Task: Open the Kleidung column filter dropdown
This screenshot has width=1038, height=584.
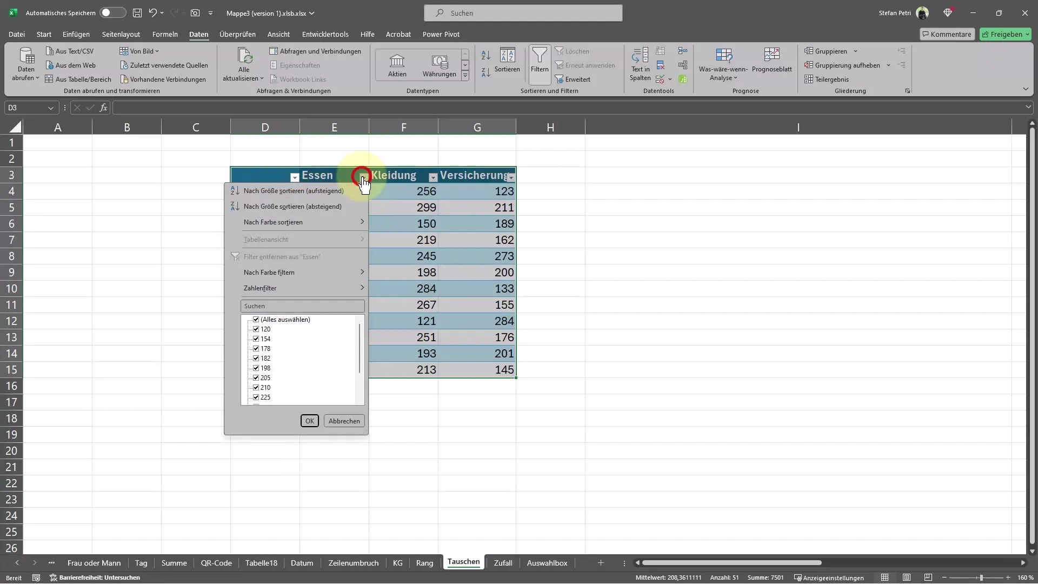Action: 432,177
